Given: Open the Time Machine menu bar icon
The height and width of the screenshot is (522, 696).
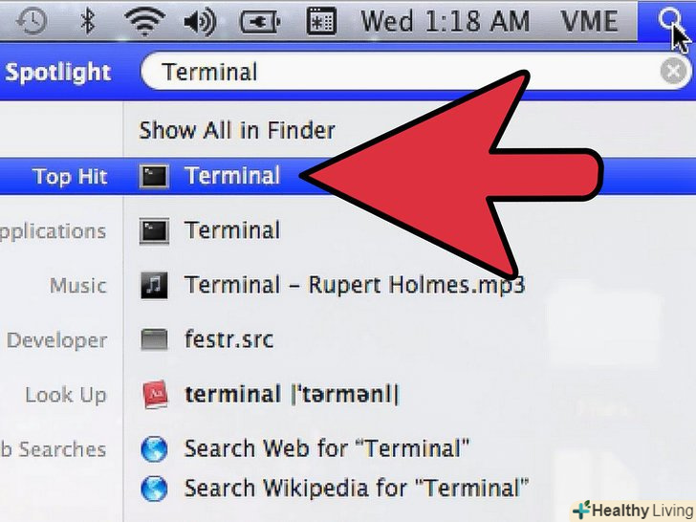Looking at the screenshot, I should point(31,21).
